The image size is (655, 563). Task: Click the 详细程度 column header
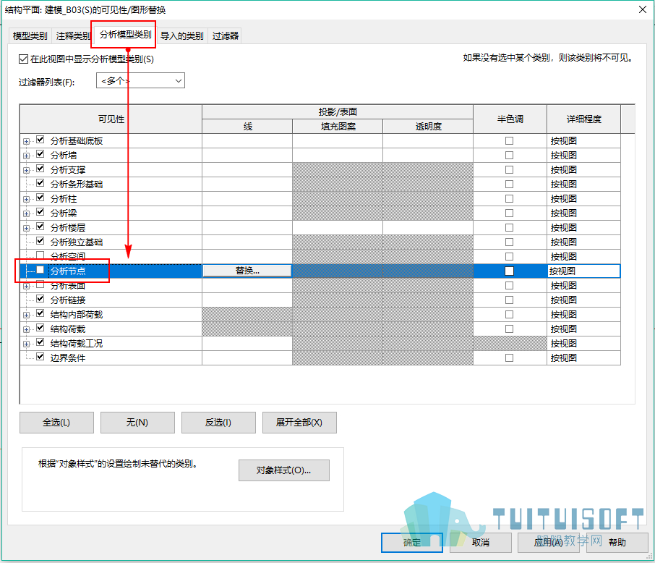coord(584,119)
